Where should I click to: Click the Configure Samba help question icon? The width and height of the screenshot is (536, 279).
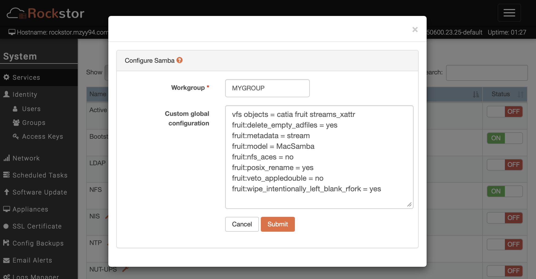(x=180, y=60)
